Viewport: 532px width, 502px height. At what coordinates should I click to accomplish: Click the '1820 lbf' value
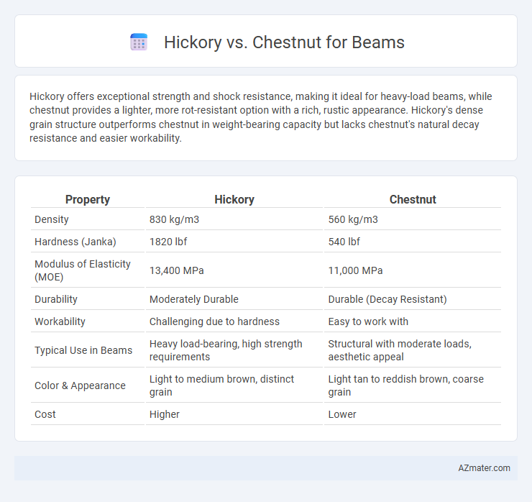(168, 242)
